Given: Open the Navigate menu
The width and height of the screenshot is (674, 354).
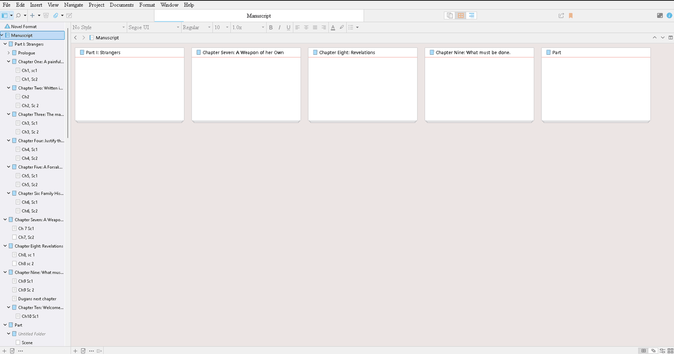Looking at the screenshot, I should click(x=74, y=5).
